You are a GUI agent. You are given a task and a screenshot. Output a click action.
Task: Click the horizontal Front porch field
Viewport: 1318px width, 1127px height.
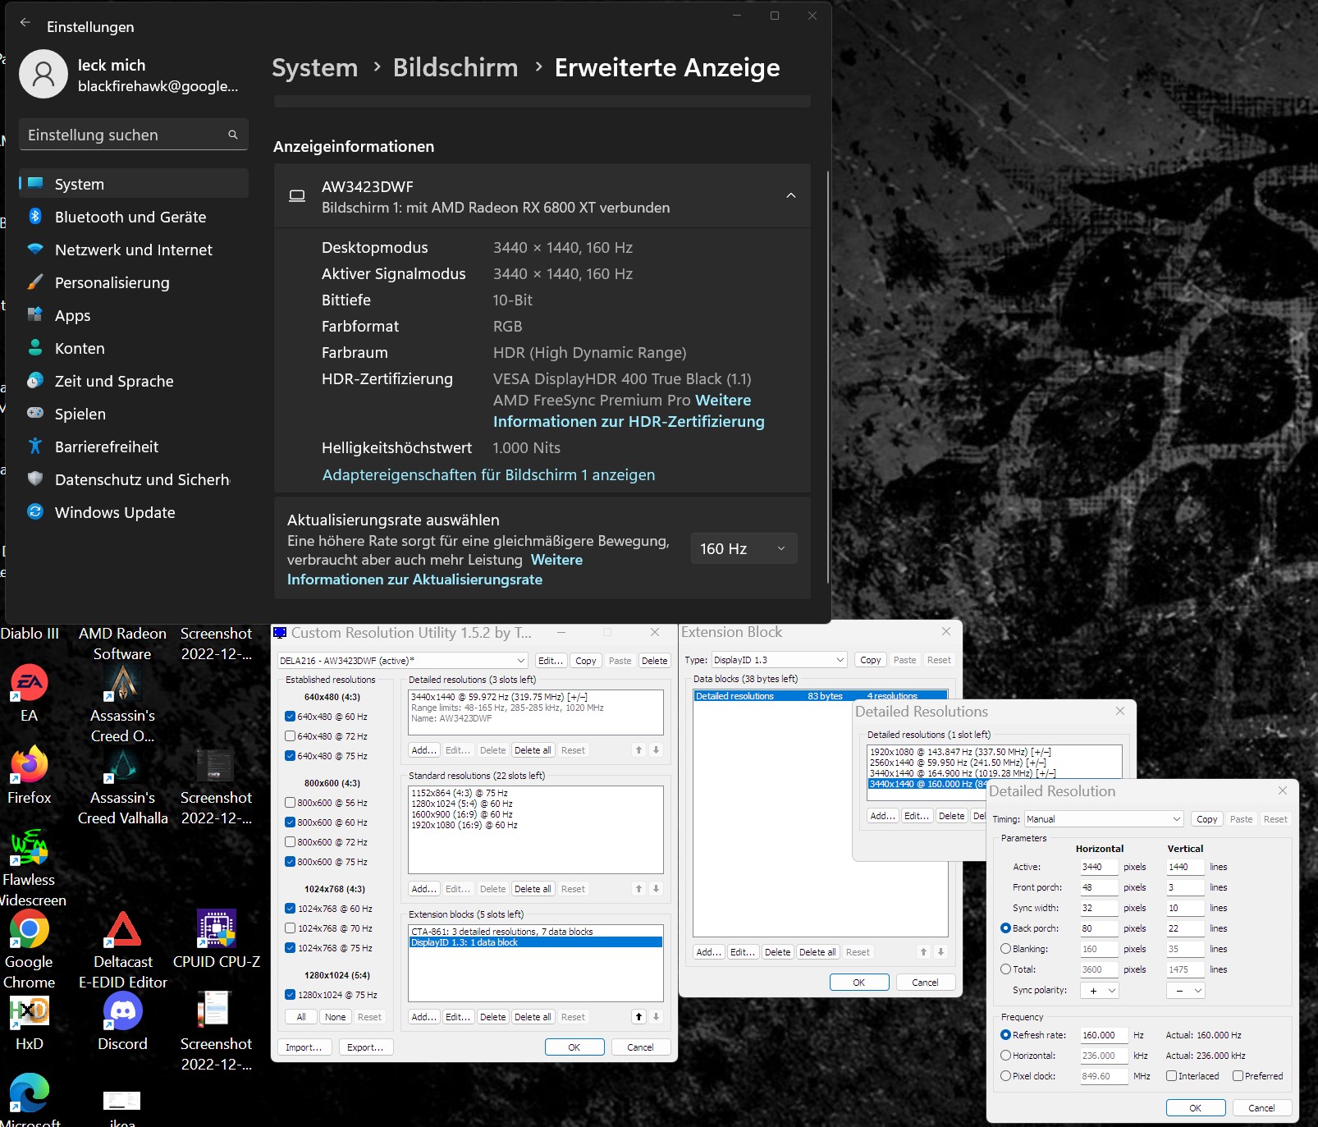point(1098,887)
